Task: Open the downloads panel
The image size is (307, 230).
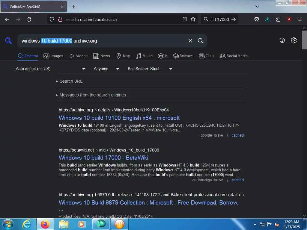Action: [267, 19]
